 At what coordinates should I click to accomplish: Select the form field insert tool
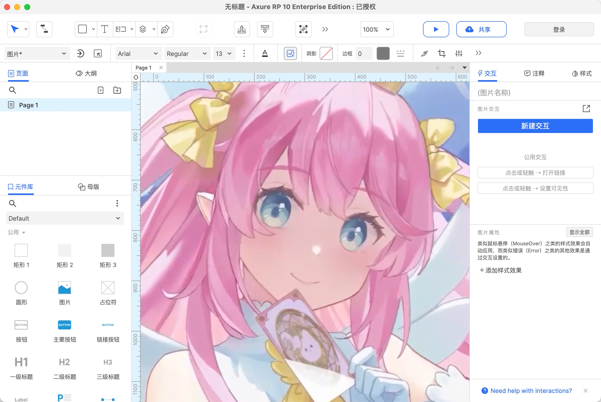tap(121, 29)
